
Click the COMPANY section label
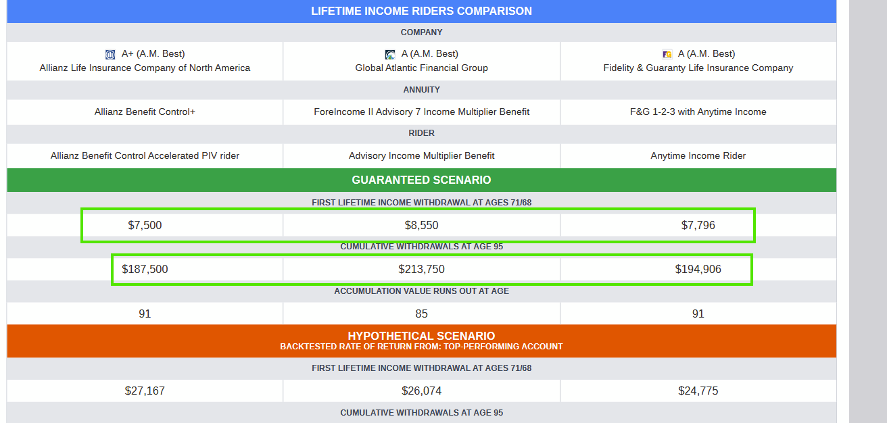coord(421,32)
